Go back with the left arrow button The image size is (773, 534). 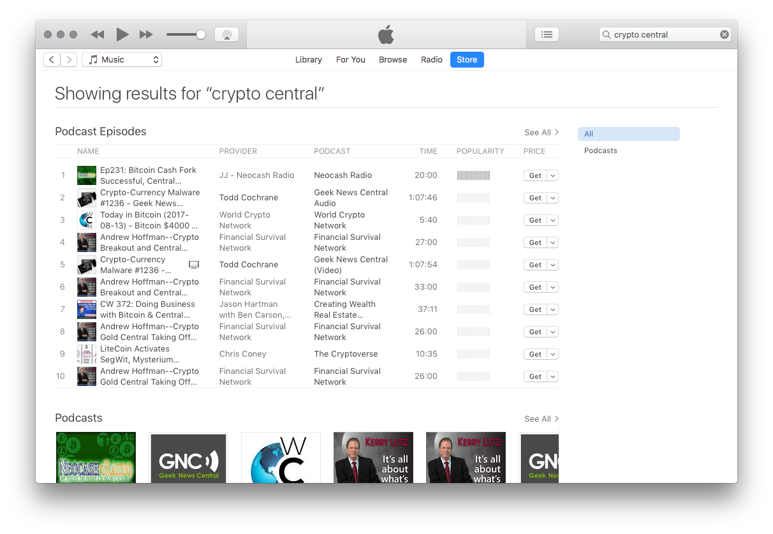[52, 59]
